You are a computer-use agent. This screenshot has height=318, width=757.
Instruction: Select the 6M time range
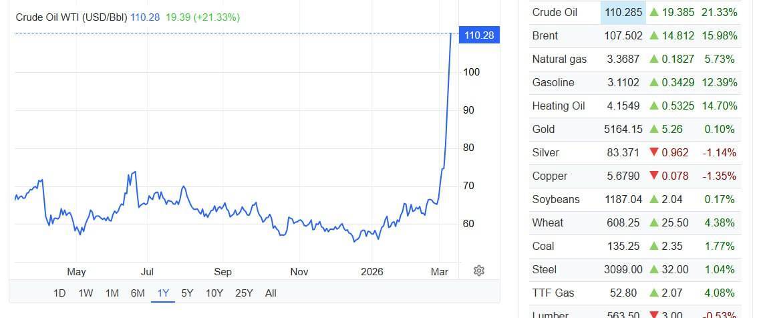pyautogui.click(x=138, y=293)
